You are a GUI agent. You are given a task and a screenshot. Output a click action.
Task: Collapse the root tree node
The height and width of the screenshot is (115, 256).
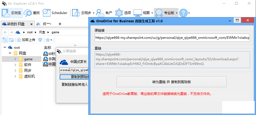point(5,48)
